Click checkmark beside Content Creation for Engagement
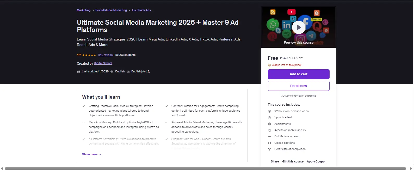 click(x=166, y=106)
